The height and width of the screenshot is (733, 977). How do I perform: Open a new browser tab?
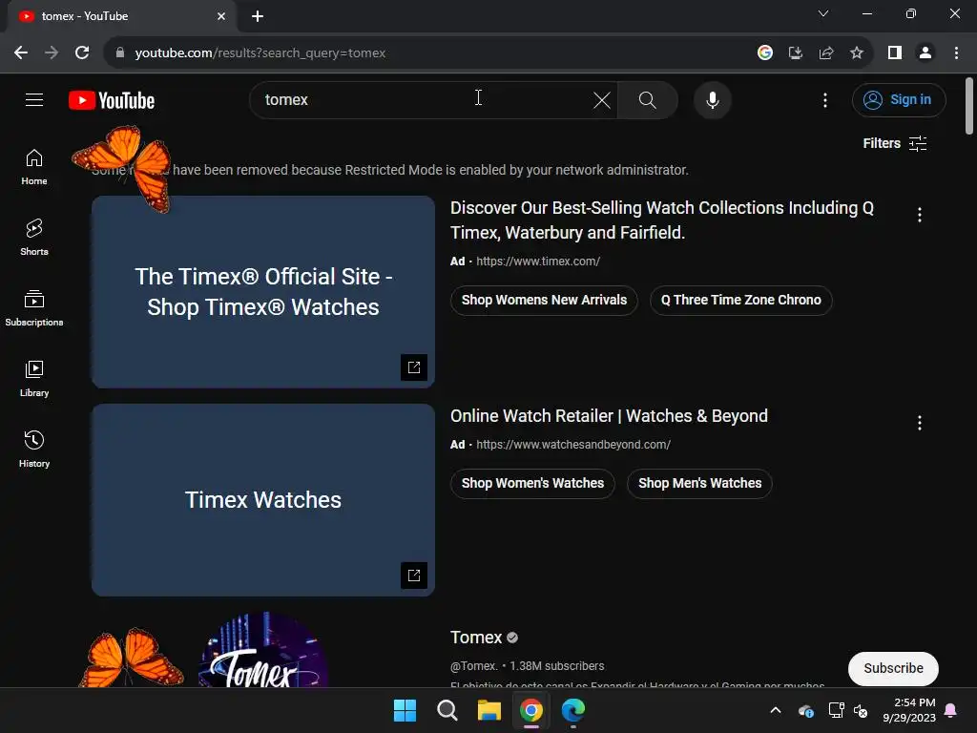258,16
